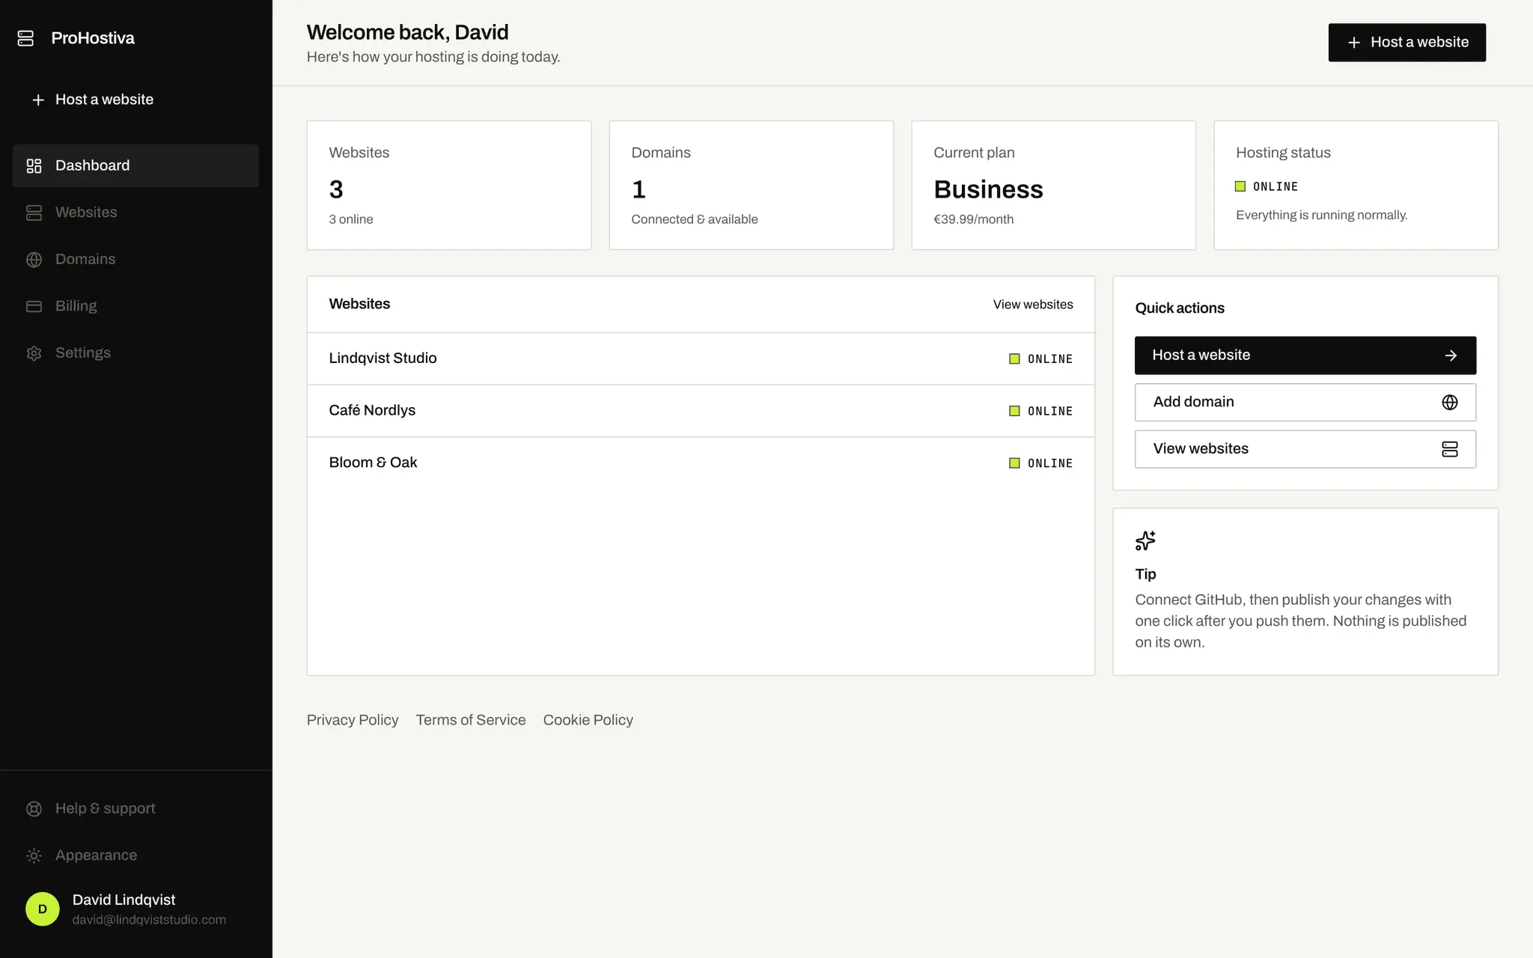The height and width of the screenshot is (958, 1533).
Task: Select the Lindqvist Studio website row
Action: (x=701, y=359)
